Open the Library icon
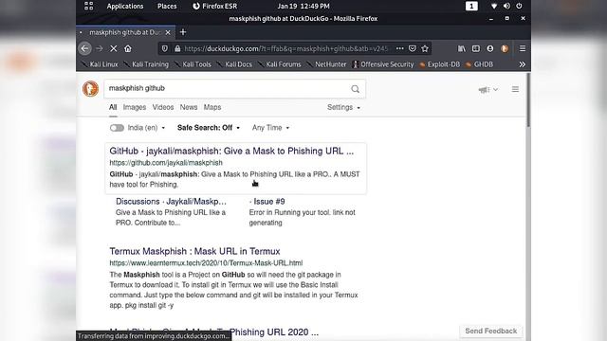 462,48
